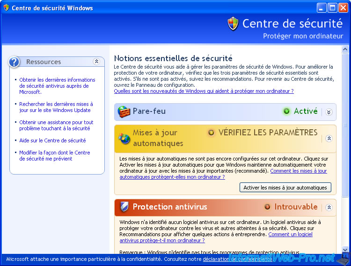
Task: Minimize the Centre de sécurité window
Action: (322, 8)
